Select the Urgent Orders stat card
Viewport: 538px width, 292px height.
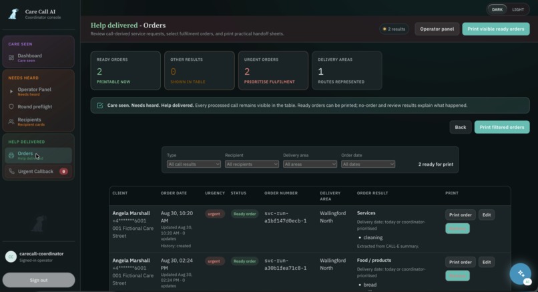click(273, 70)
